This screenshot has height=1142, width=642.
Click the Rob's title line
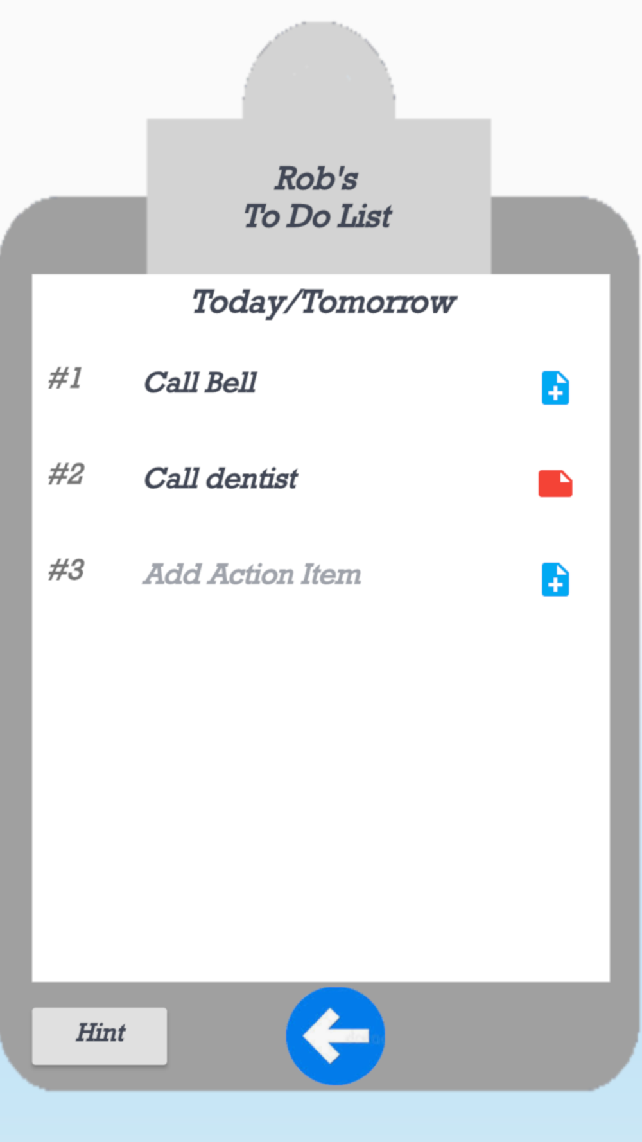pos(317,179)
